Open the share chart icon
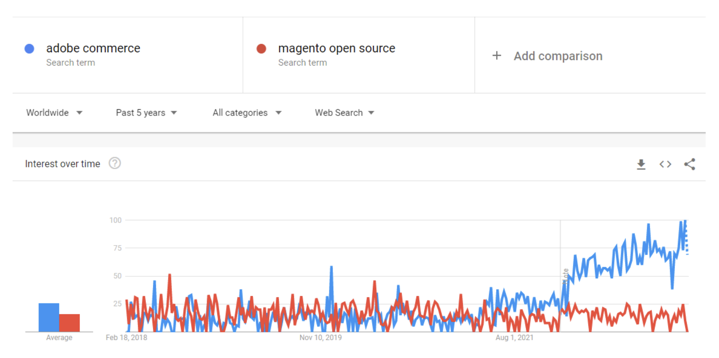 coord(689,164)
